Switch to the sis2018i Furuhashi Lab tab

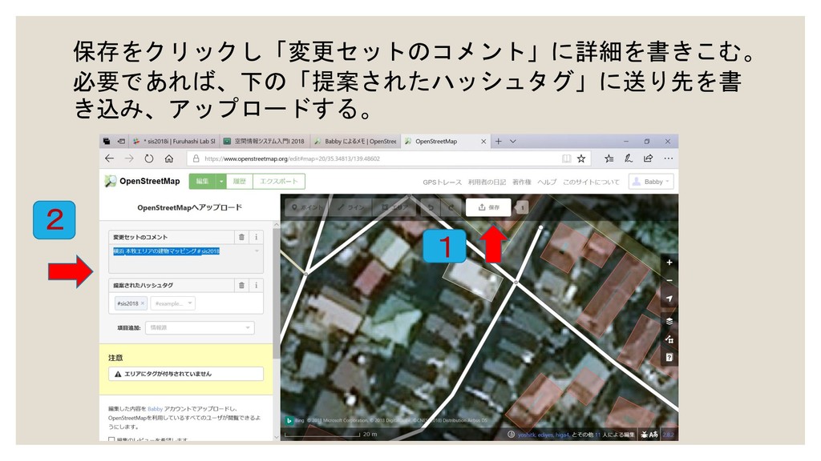coord(174,141)
